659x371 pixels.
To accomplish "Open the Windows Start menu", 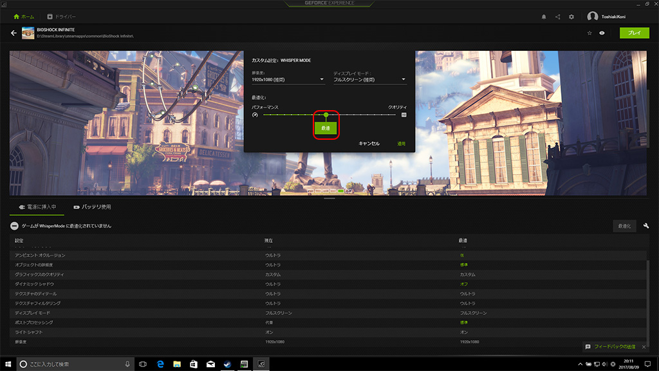I will (x=8, y=364).
